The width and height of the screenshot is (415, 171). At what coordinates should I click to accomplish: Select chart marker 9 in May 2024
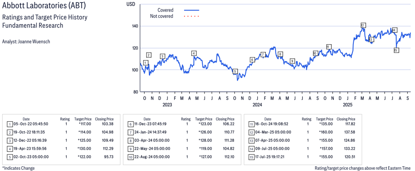point(292,61)
